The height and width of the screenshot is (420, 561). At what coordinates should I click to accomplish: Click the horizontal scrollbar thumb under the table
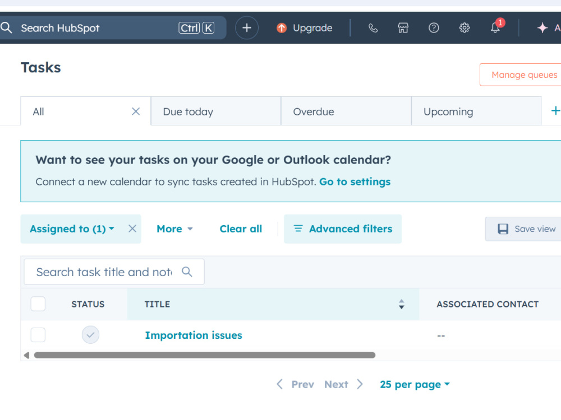pyautogui.click(x=205, y=355)
